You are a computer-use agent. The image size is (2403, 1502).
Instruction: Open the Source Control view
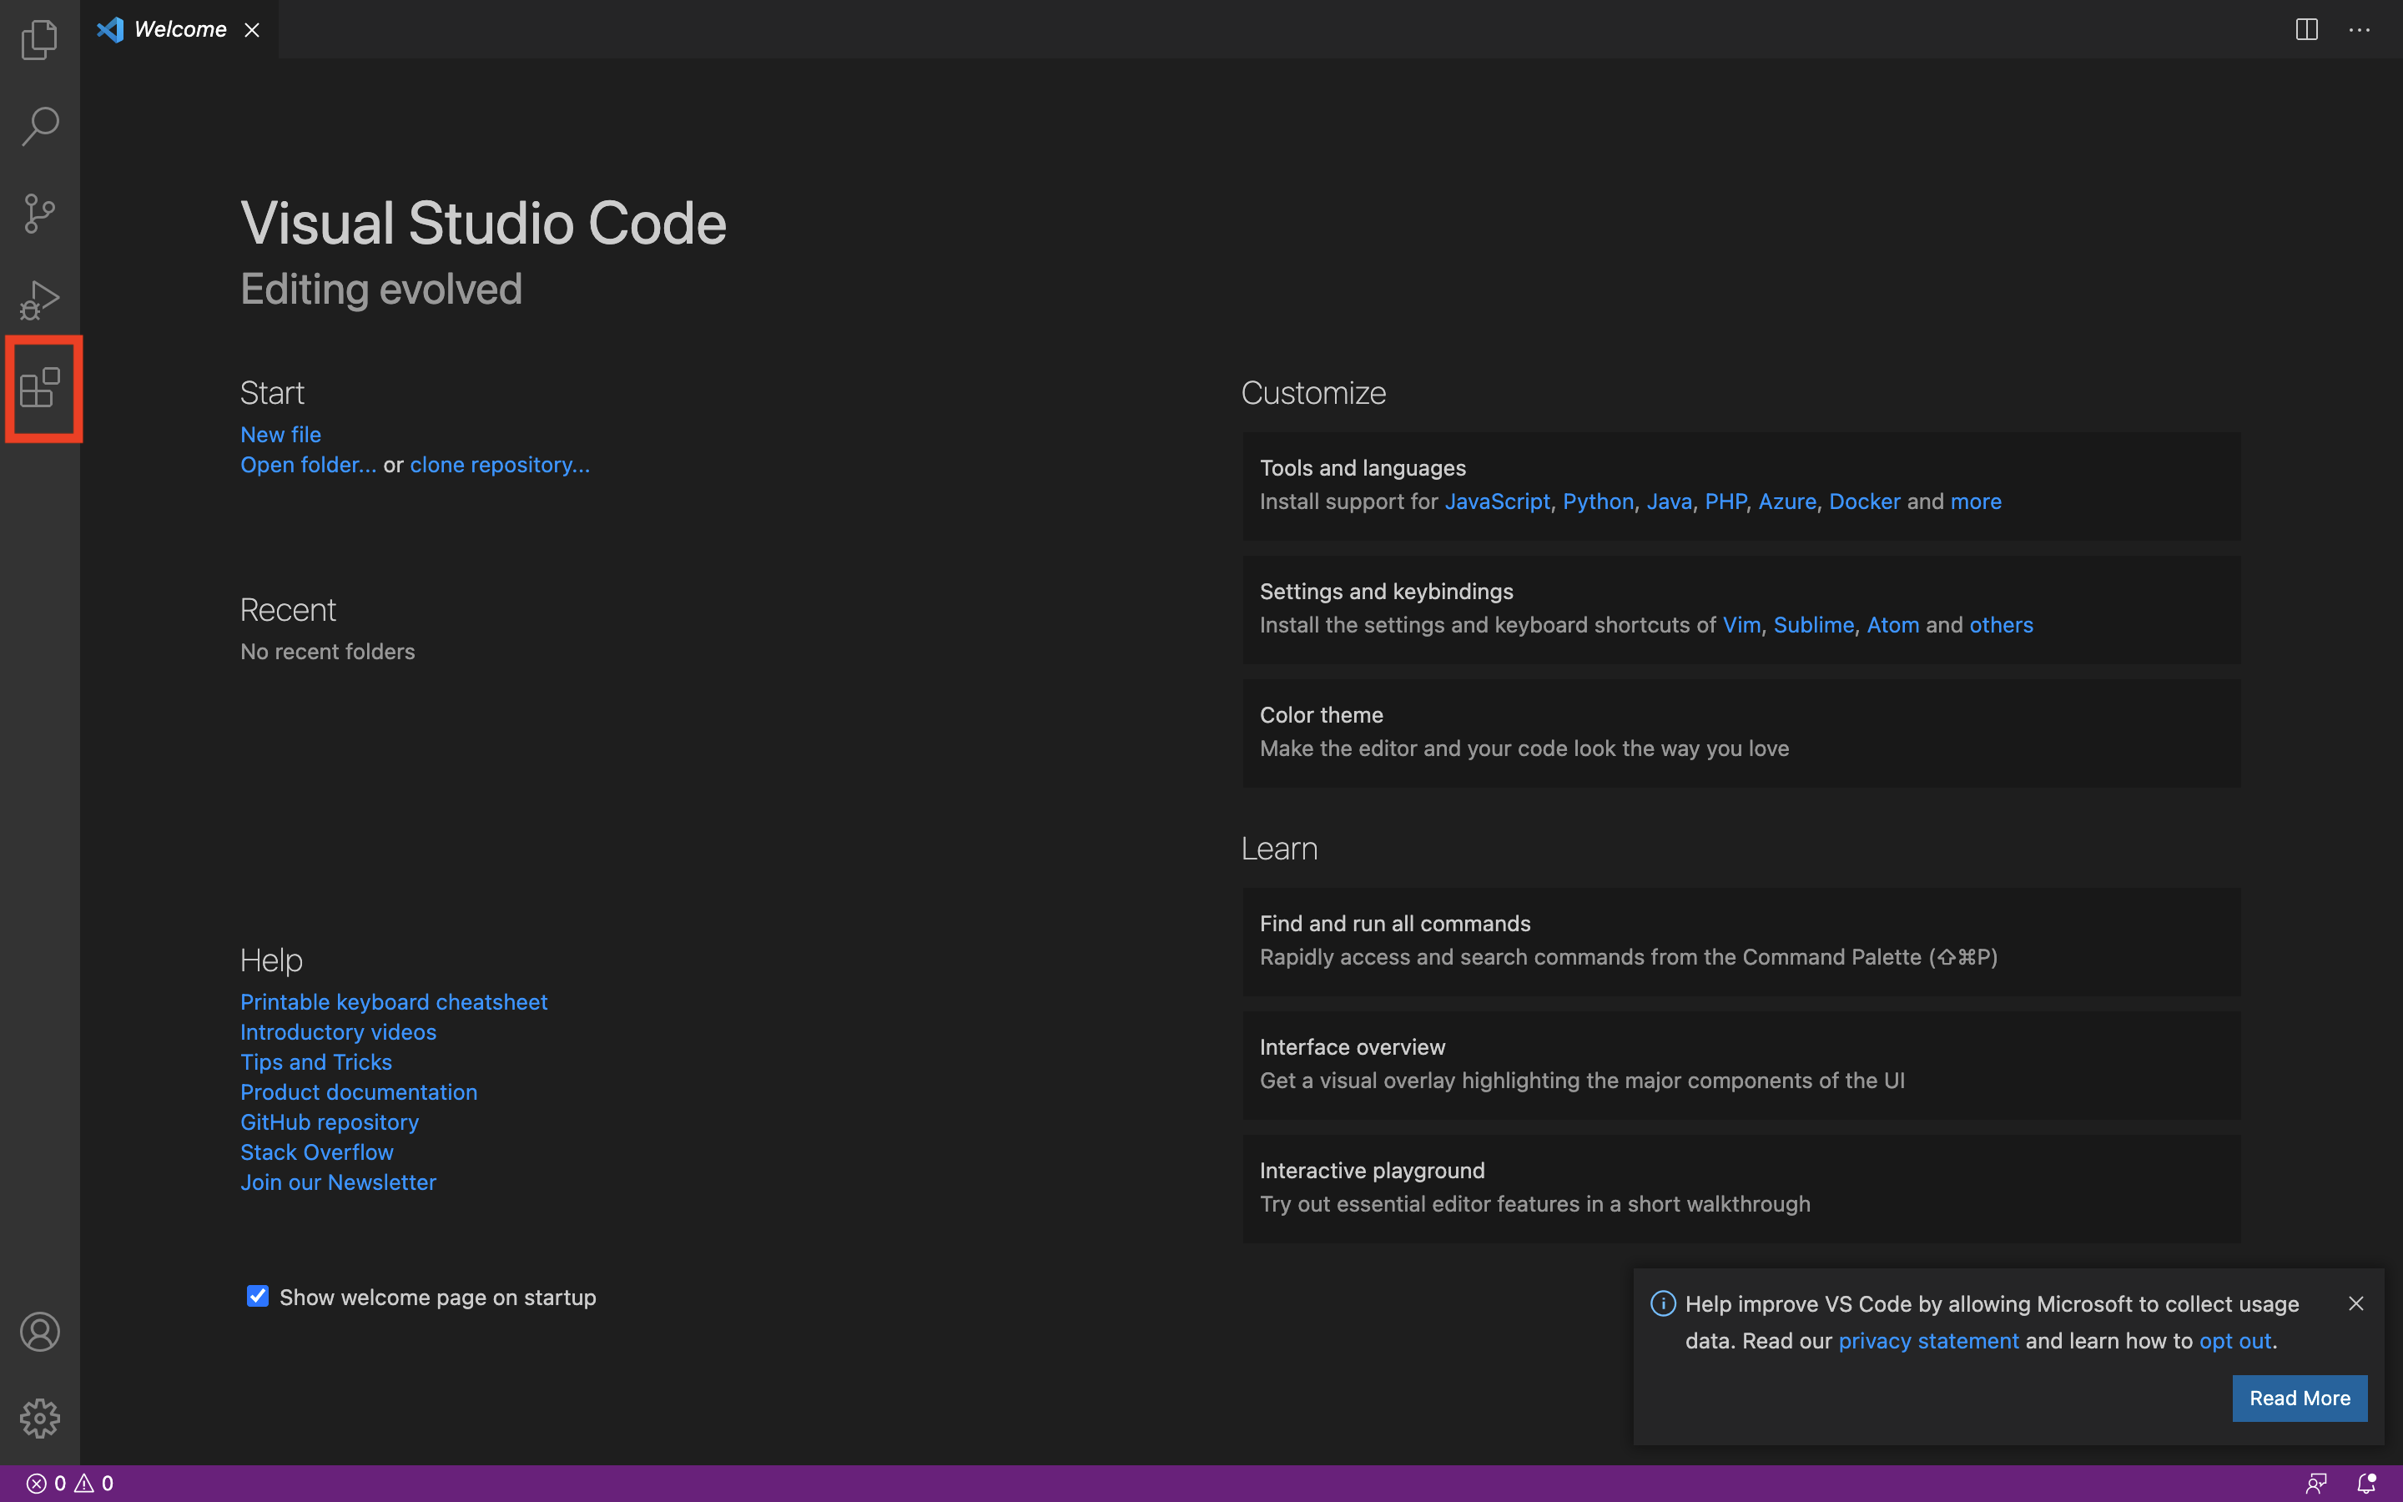click(40, 213)
